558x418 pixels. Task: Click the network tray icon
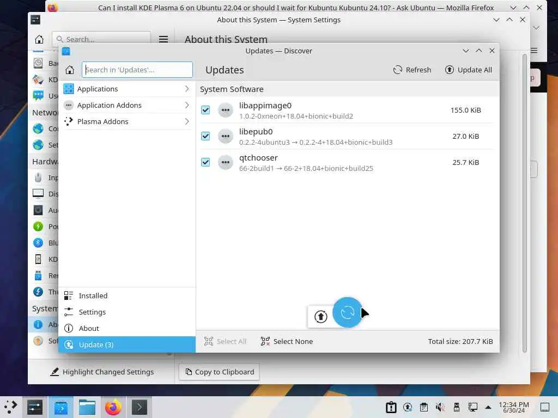click(x=473, y=407)
